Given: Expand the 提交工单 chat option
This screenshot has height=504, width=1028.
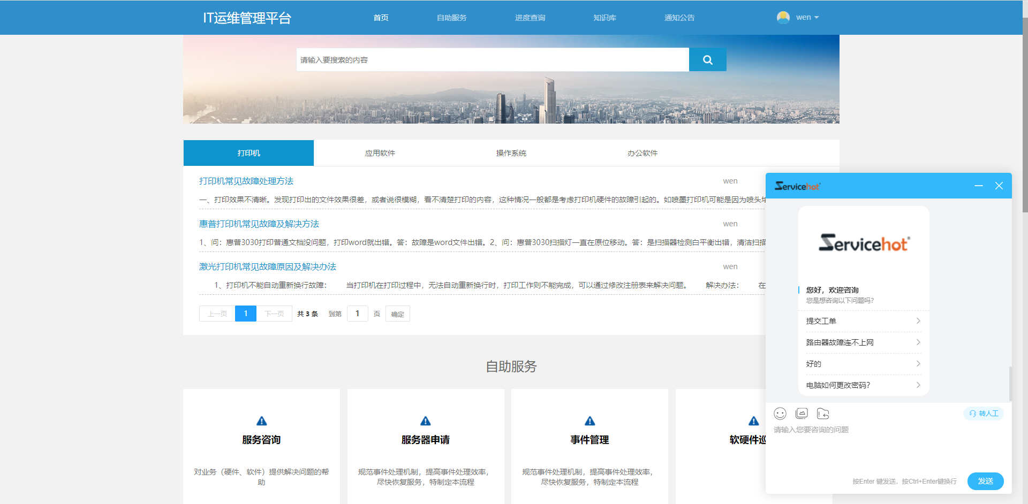Looking at the screenshot, I should [863, 321].
